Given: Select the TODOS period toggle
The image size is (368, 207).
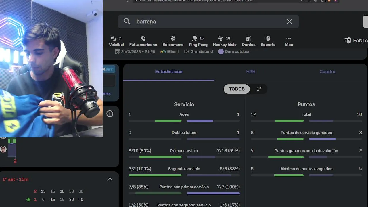Looking at the screenshot, I should tap(237, 89).
